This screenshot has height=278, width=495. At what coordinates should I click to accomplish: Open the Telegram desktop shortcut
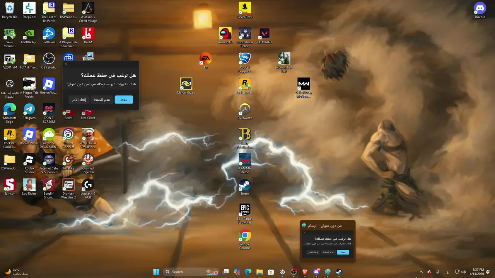(29, 112)
